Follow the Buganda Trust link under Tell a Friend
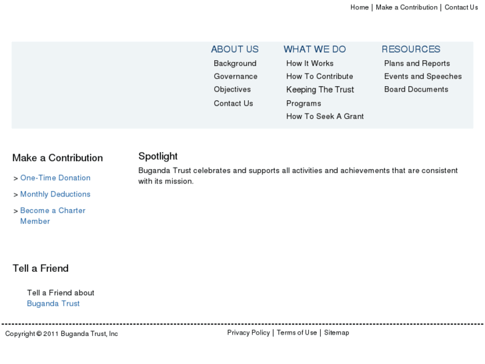This screenshot has width=485, height=364. tap(53, 304)
